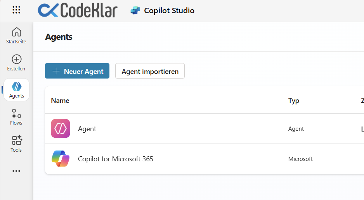The width and height of the screenshot is (364, 200).
Task: Click the Agent importieren button
Action: click(150, 71)
